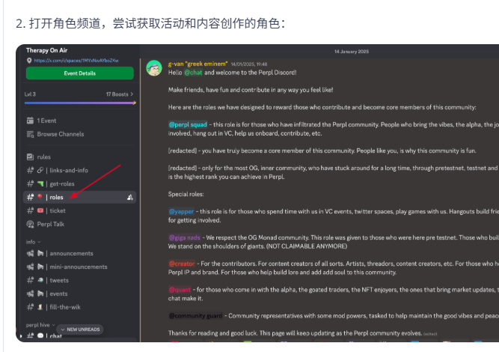Image resolution: width=499 pixels, height=352 pixels.
Task: Select the roles channel
Action: coord(80,197)
